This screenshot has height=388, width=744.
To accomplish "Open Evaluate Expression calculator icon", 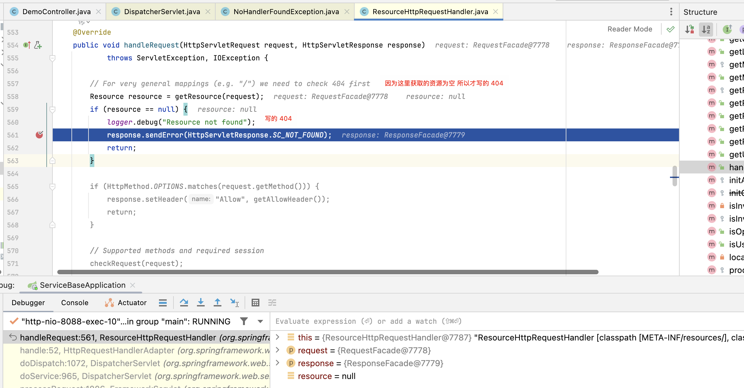I will (x=256, y=303).
